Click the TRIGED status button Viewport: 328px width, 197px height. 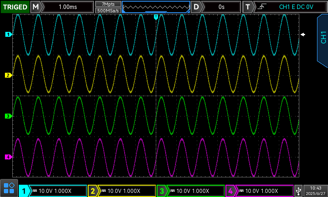point(15,7)
